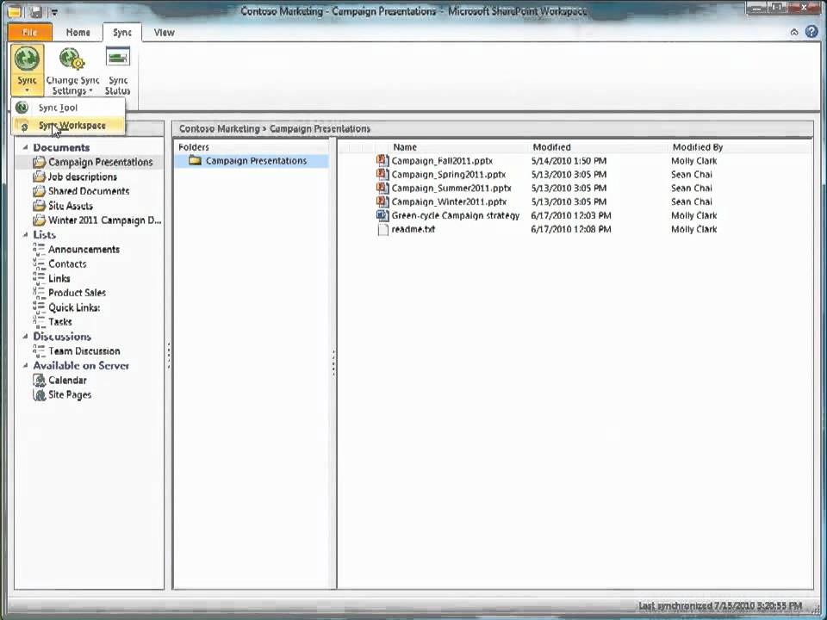Click the Site Assets folder icon
This screenshot has width=827, height=620.
pyautogui.click(x=39, y=206)
